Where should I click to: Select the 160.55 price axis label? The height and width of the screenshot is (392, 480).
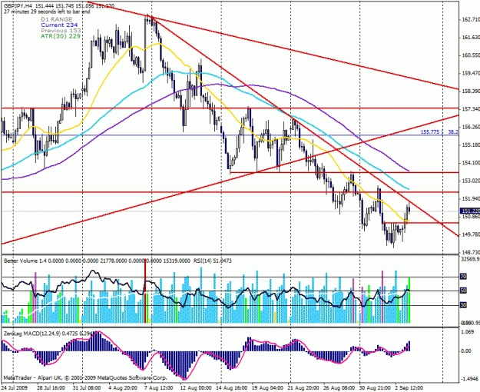471,55
